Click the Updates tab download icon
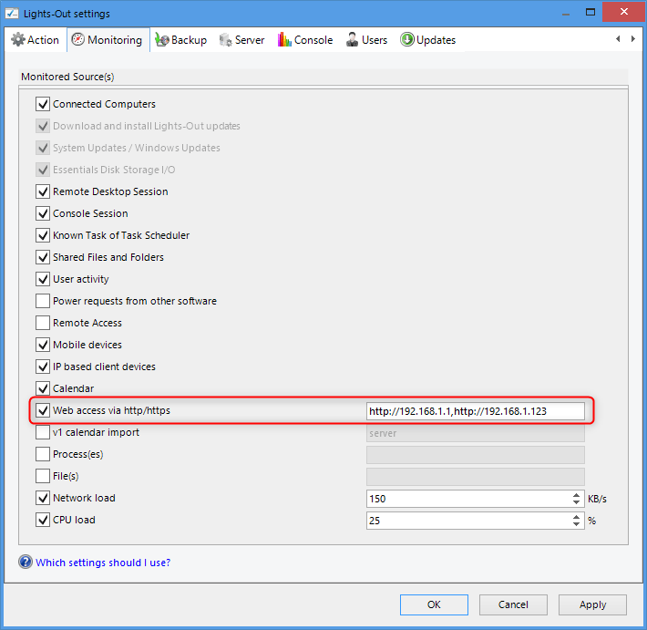The width and height of the screenshot is (647, 630). [406, 39]
